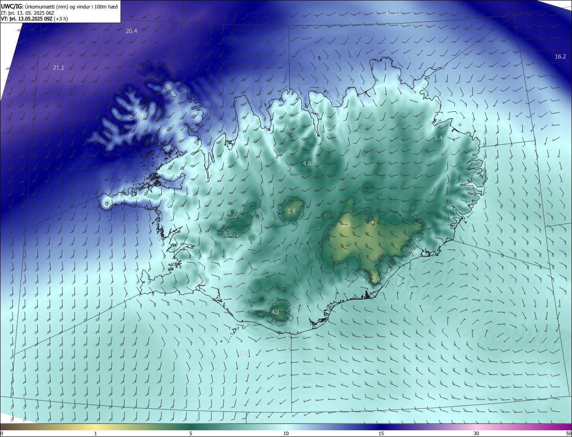Click the 2.9 value label
Image resolution: width=572 pixels, height=437 pixels.
tap(376, 280)
